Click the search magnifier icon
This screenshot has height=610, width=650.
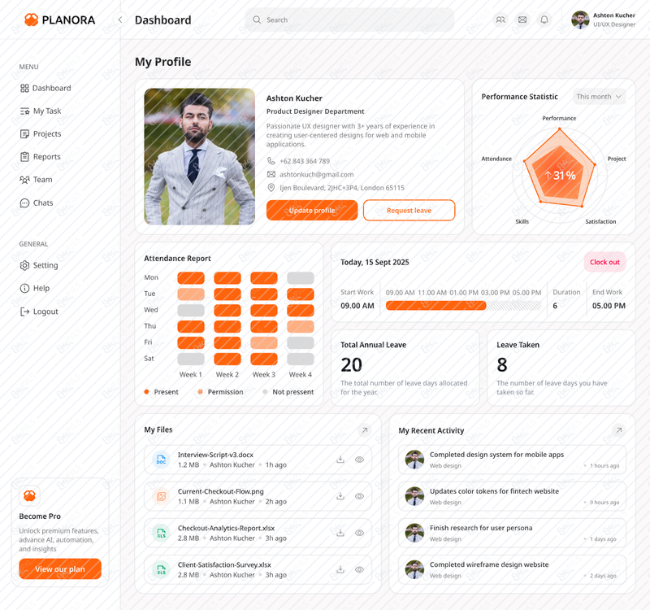257,20
